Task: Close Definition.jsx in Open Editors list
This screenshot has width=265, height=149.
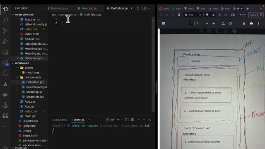Action: pyautogui.click(x=17, y=58)
